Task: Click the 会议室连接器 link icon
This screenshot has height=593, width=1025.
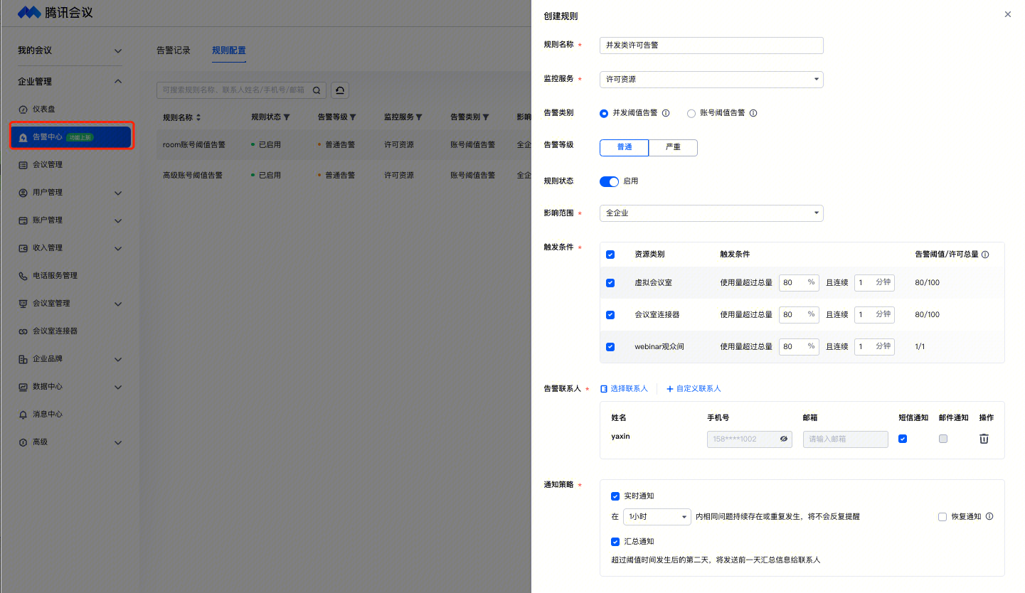Action: (23, 331)
